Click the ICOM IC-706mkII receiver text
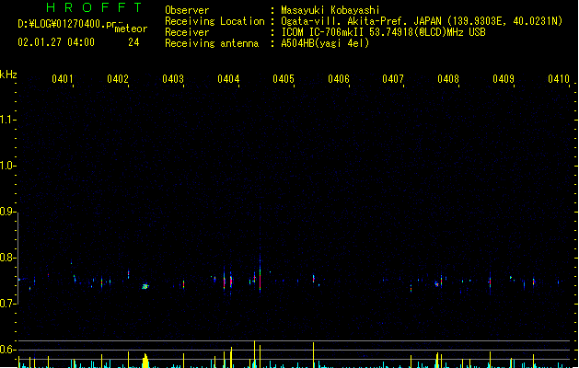 click(x=383, y=32)
